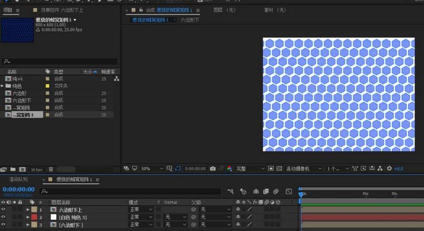Expand the 纯色 folder in Project panel

click(2, 86)
